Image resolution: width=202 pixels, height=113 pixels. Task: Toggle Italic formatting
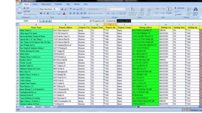45,14
